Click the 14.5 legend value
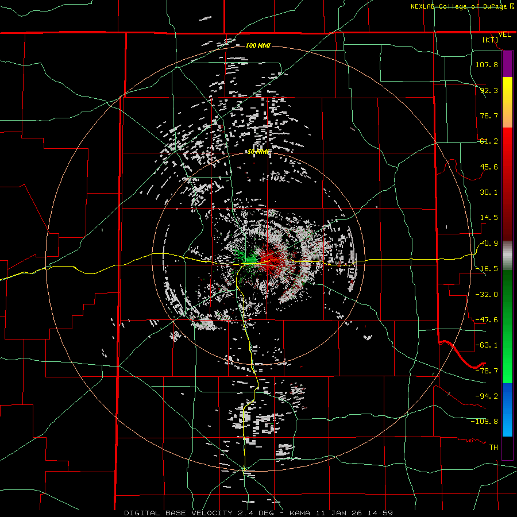 point(489,218)
